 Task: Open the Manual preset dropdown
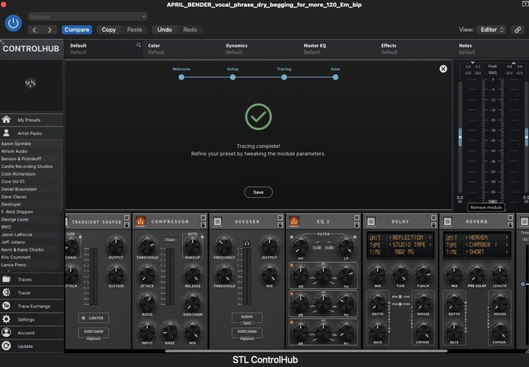[x=87, y=17]
